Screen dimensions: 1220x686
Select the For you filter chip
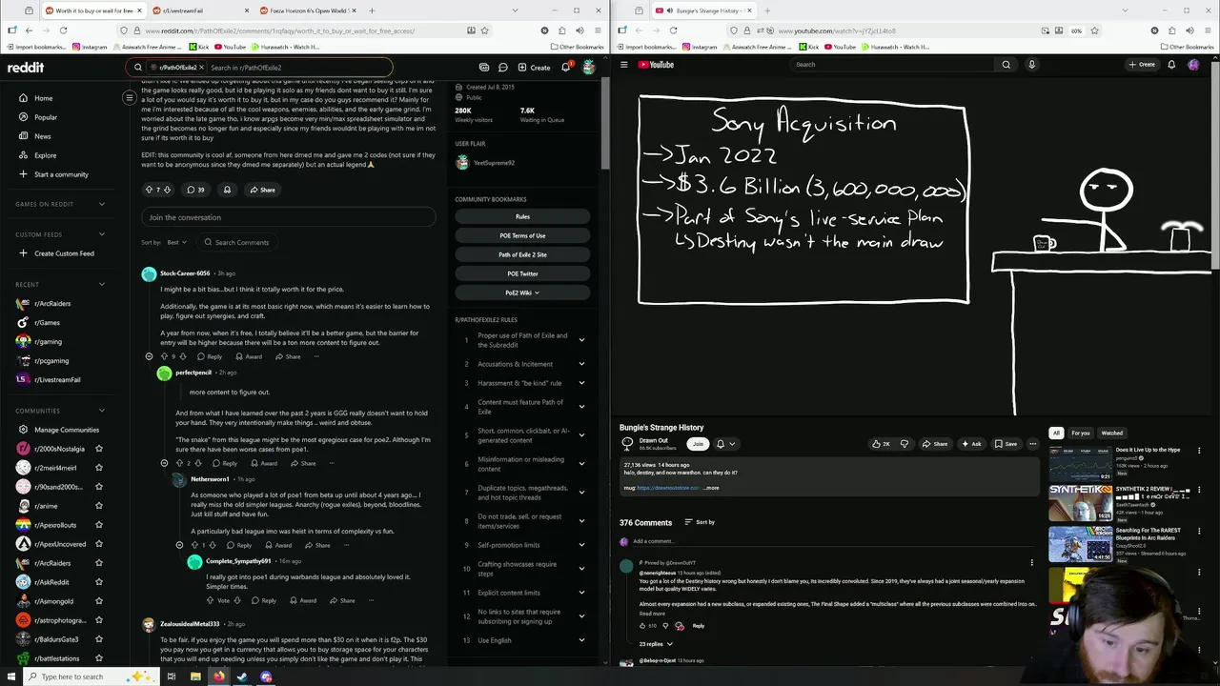pyautogui.click(x=1080, y=433)
